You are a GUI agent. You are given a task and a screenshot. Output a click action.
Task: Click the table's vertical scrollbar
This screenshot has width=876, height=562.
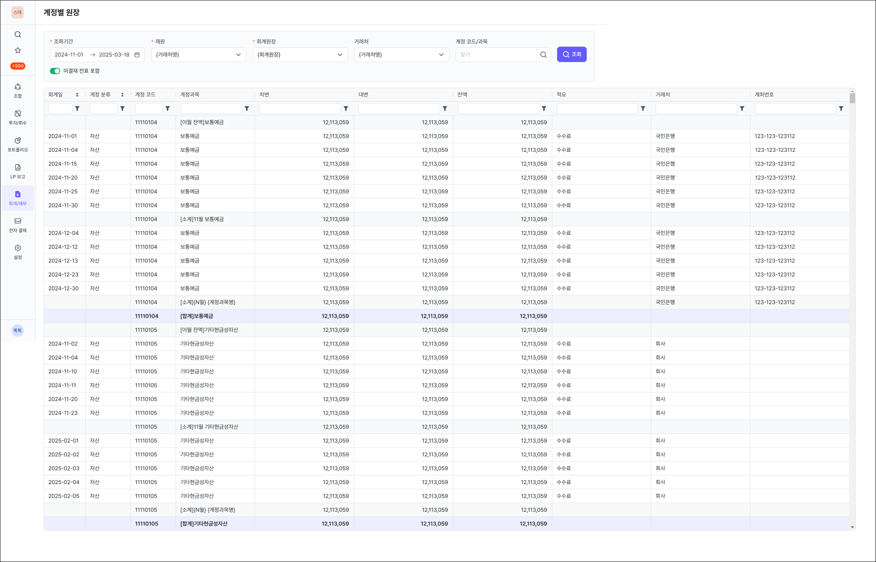tap(852, 98)
